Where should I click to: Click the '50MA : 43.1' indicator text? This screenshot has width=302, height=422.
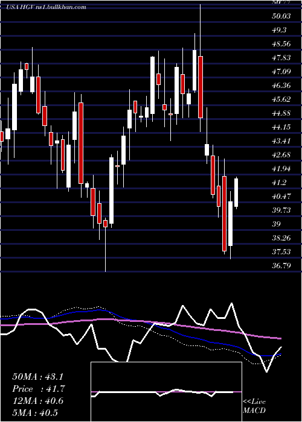click(x=37, y=377)
